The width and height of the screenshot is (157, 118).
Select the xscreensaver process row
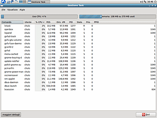[x=78, y=75]
